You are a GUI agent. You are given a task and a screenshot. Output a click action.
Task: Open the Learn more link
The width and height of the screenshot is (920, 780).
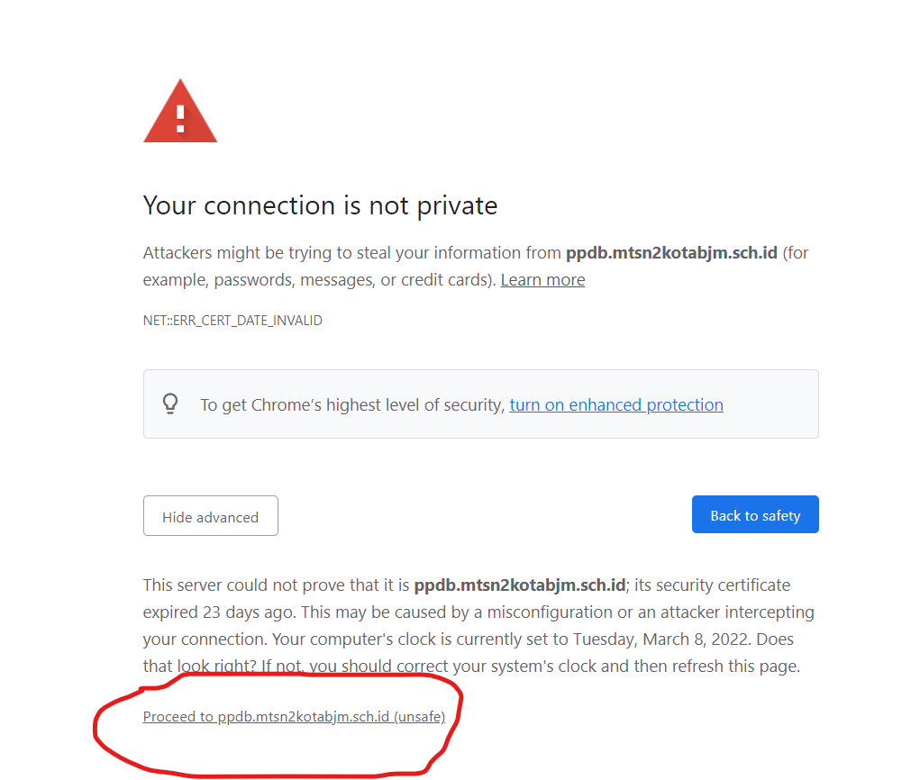click(x=542, y=280)
